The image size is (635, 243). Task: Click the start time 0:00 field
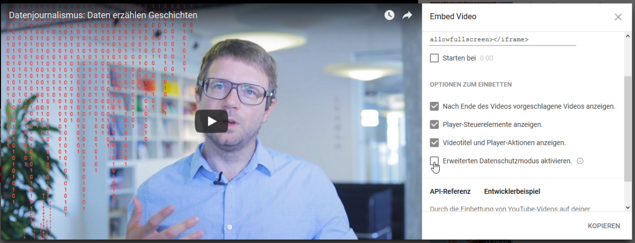point(486,58)
